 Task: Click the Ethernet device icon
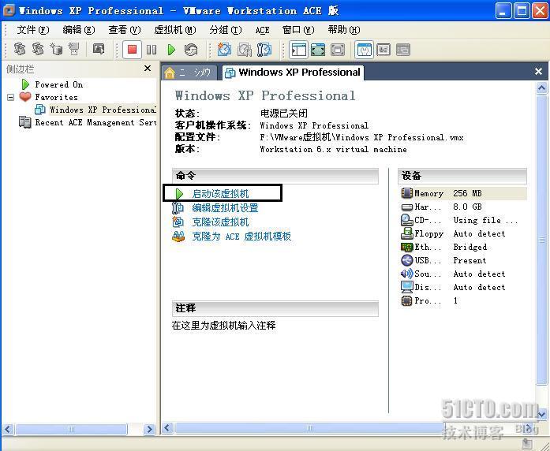tap(406, 247)
